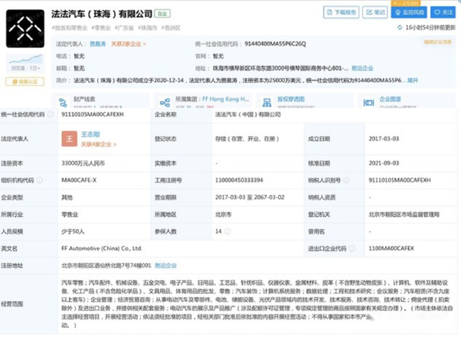Click English name FF Automotive (China) Co., Ltd.

[x=102, y=248]
